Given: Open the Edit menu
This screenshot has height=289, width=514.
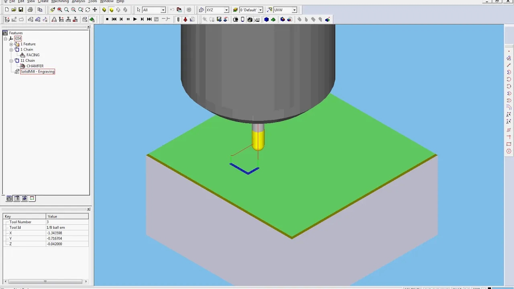Looking at the screenshot, I should tap(21, 2).
